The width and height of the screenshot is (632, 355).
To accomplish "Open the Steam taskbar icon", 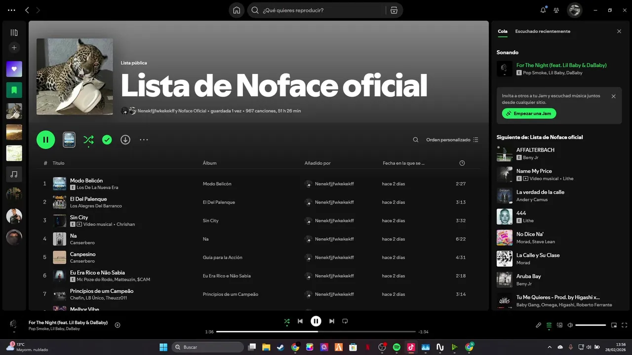I will coord(280,347).
